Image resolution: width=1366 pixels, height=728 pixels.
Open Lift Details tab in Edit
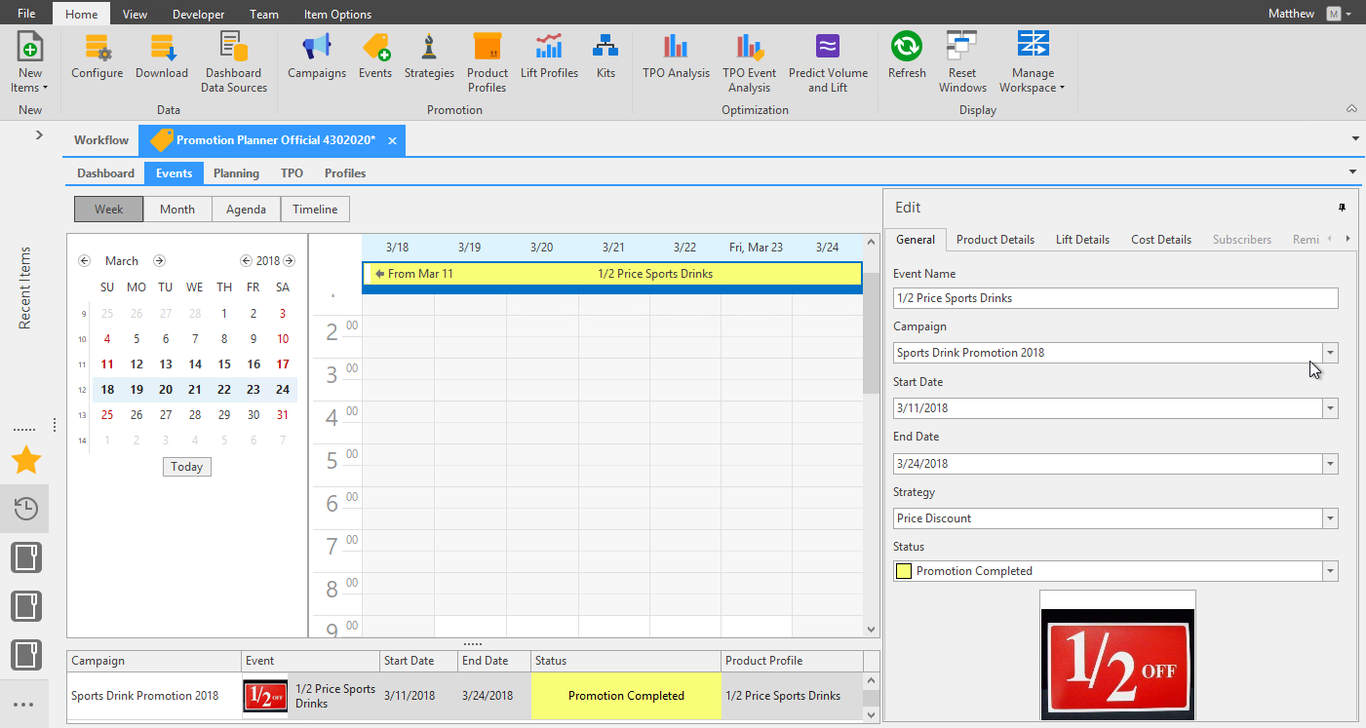coord(1082,239)
